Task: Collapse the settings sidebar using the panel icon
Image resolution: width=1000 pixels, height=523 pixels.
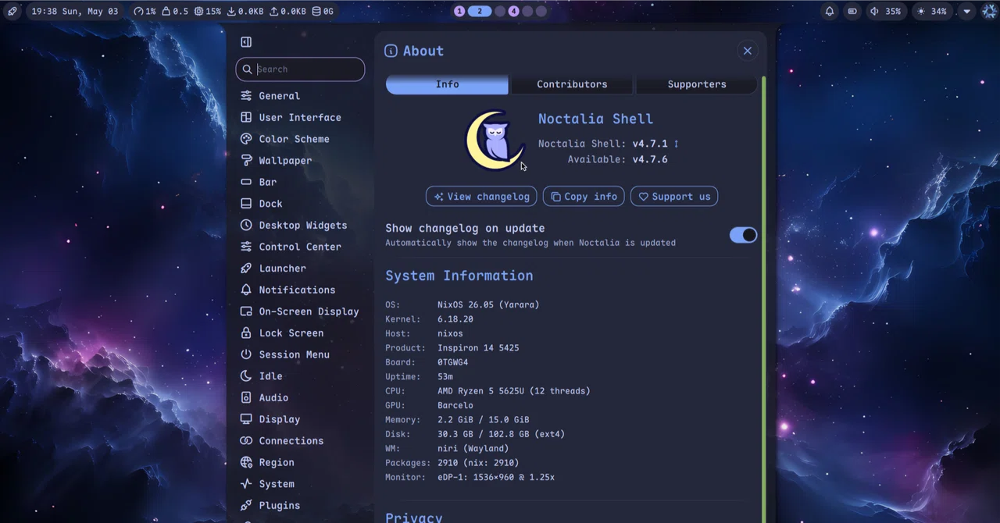Action: (x=246, y=42)
